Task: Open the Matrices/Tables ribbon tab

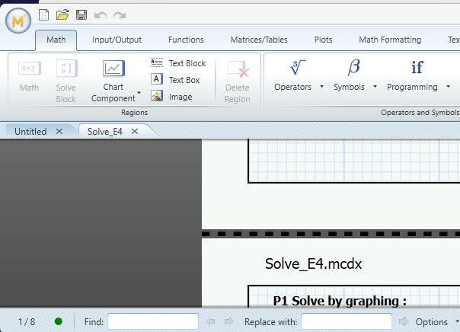Action: coord(259,40)
